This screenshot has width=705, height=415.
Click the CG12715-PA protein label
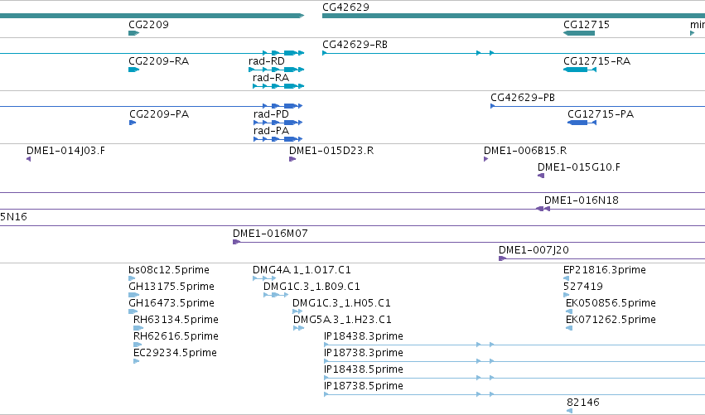tap(601, 114)
